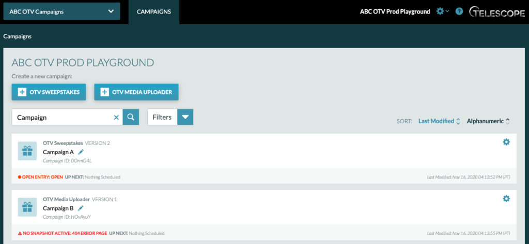529x244 pixels.
Task: Open Campaign B settings gear
Action: pos(506,199)
